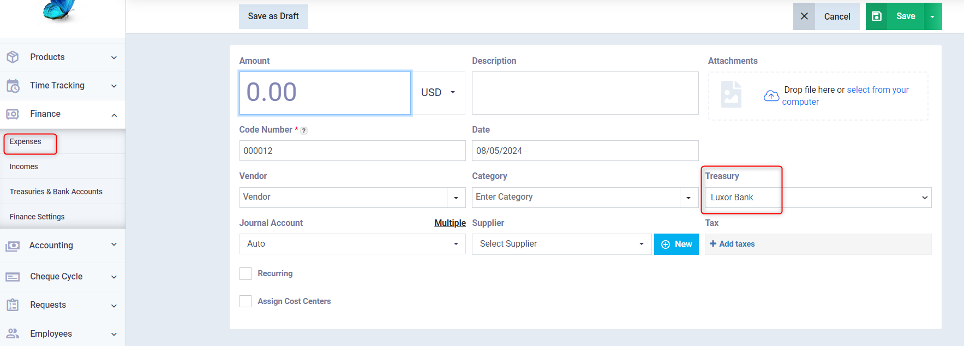Viewport: 964px width, 346px height.
Task: Click select from your computer link
Action: click(845, 96)
